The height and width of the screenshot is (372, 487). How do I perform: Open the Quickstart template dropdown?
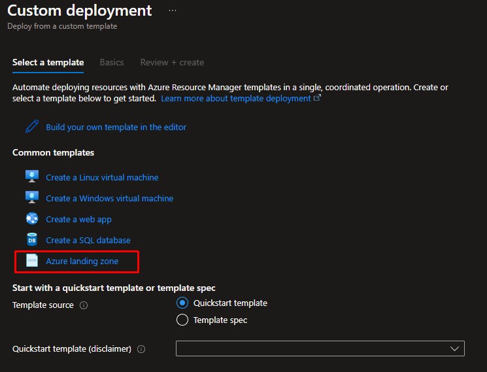tap(320, 348)
